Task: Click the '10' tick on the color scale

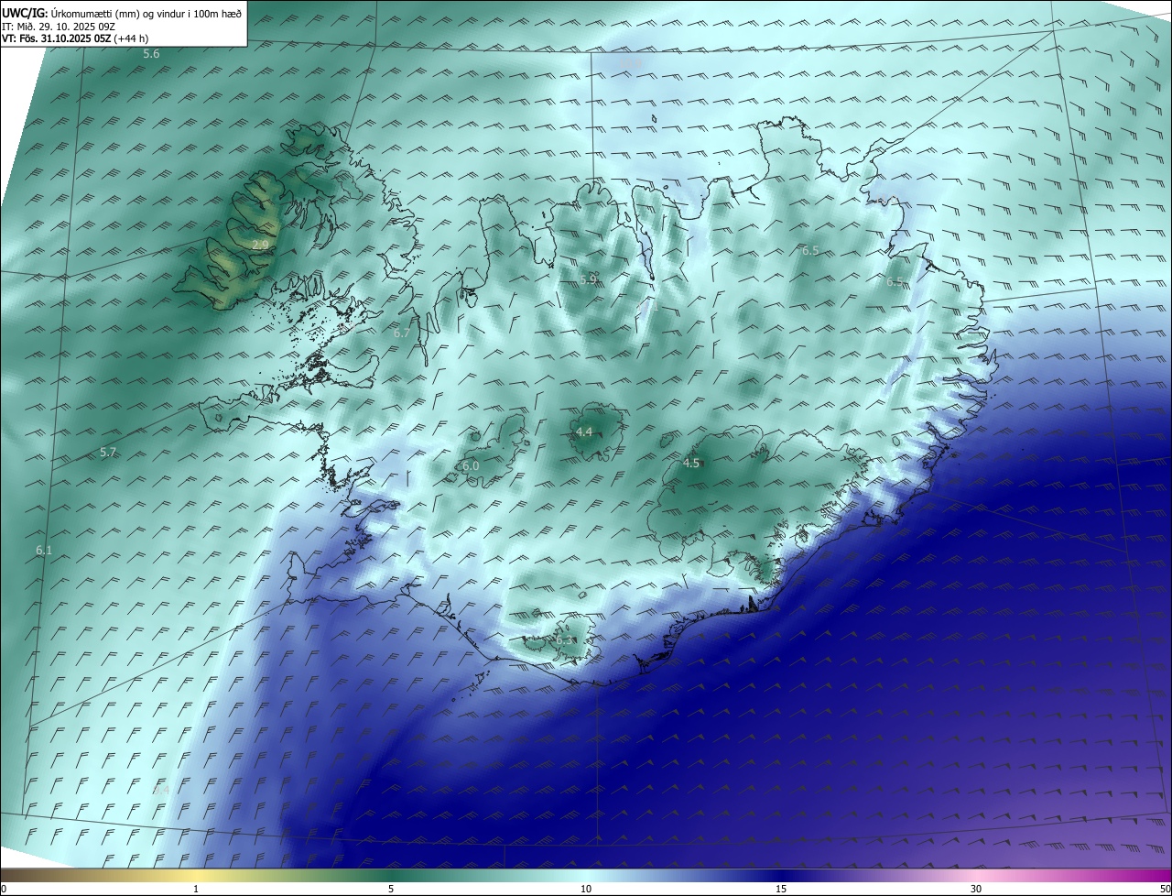Action: point(586,889)
